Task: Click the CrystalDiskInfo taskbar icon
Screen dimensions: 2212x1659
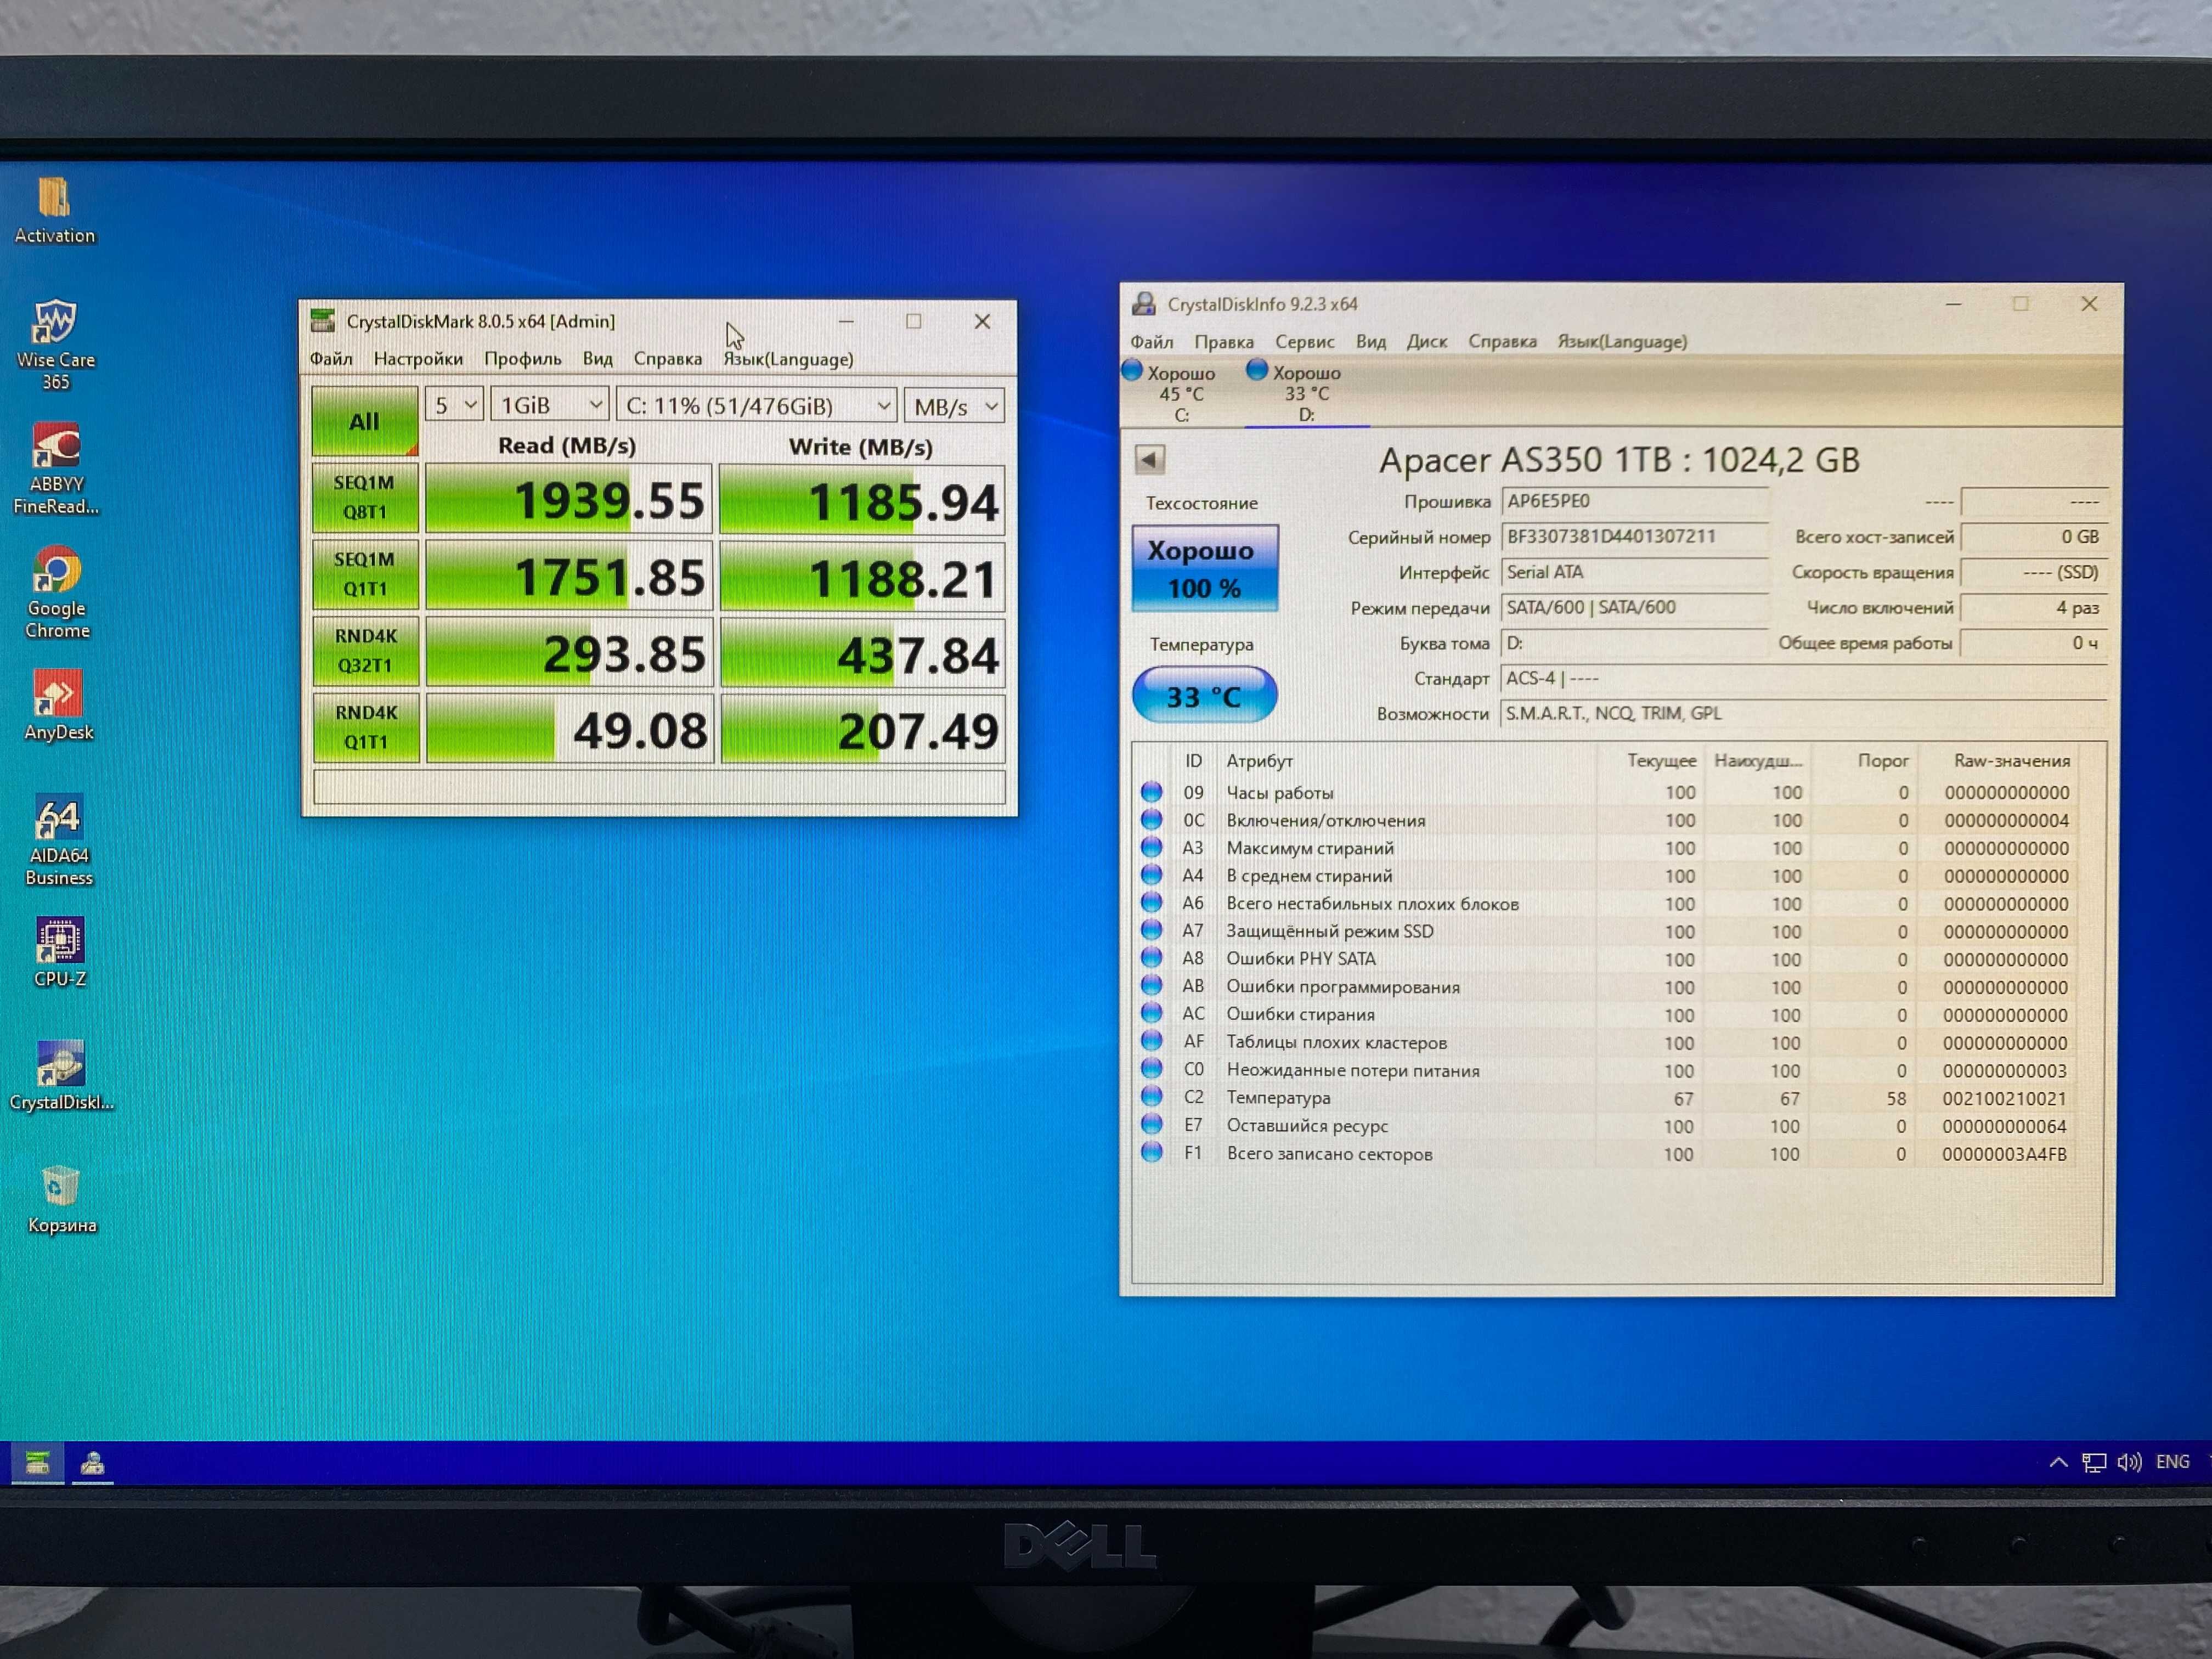Action: 93,1463
